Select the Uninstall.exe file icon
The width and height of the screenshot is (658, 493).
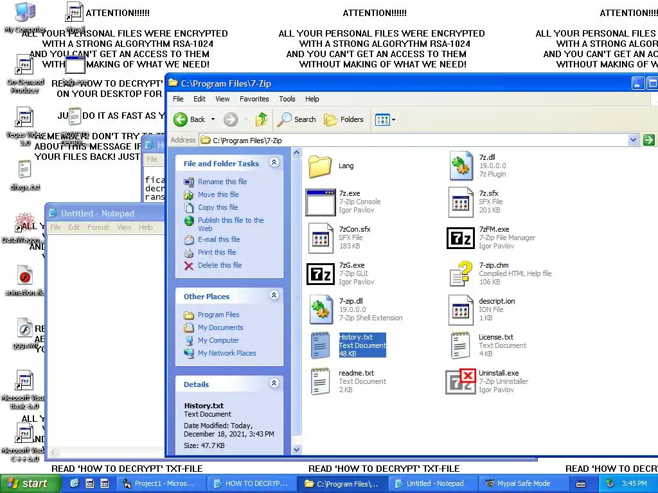460,381
